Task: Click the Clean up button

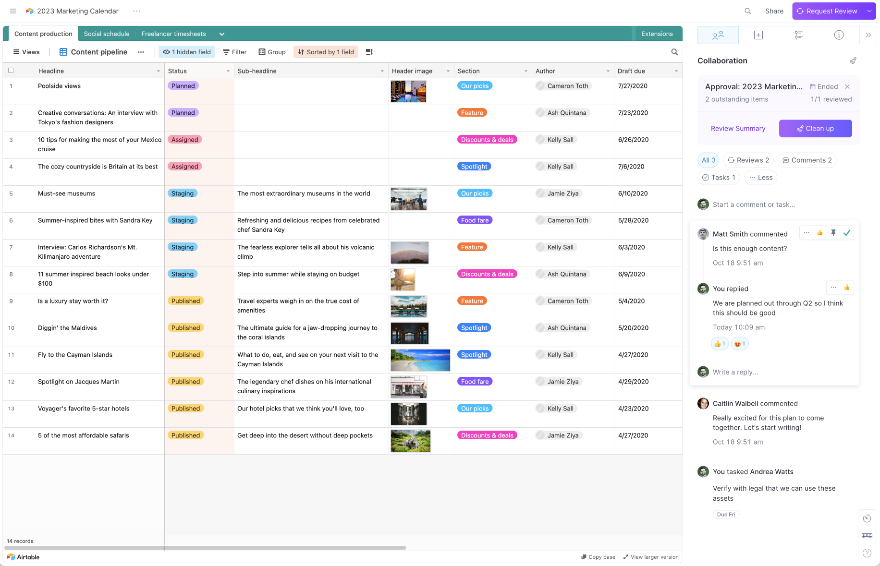Action: (x=815, y=129)
